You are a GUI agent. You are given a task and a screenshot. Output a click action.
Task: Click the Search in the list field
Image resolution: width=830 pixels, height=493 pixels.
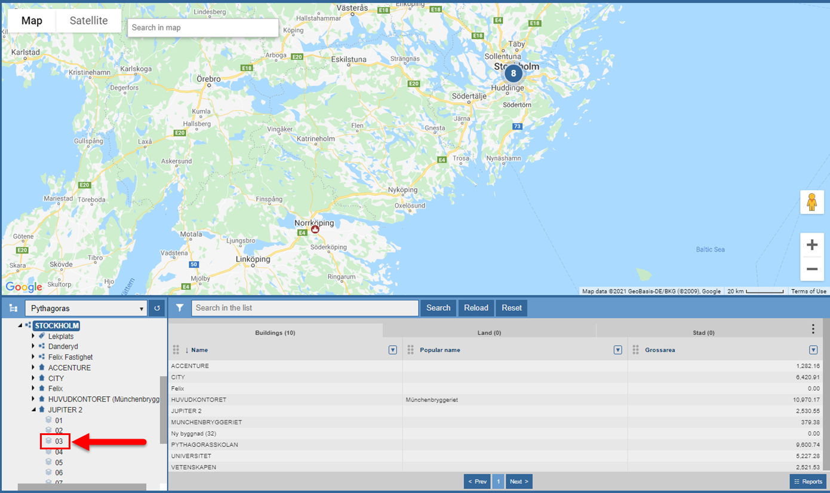(x=305, y=308)
